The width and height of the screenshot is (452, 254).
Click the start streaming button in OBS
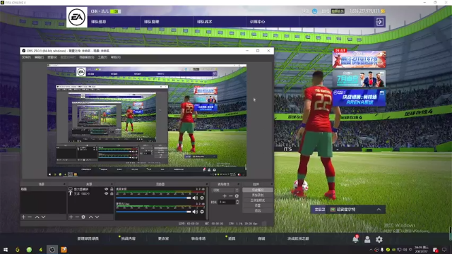[257, 190]
